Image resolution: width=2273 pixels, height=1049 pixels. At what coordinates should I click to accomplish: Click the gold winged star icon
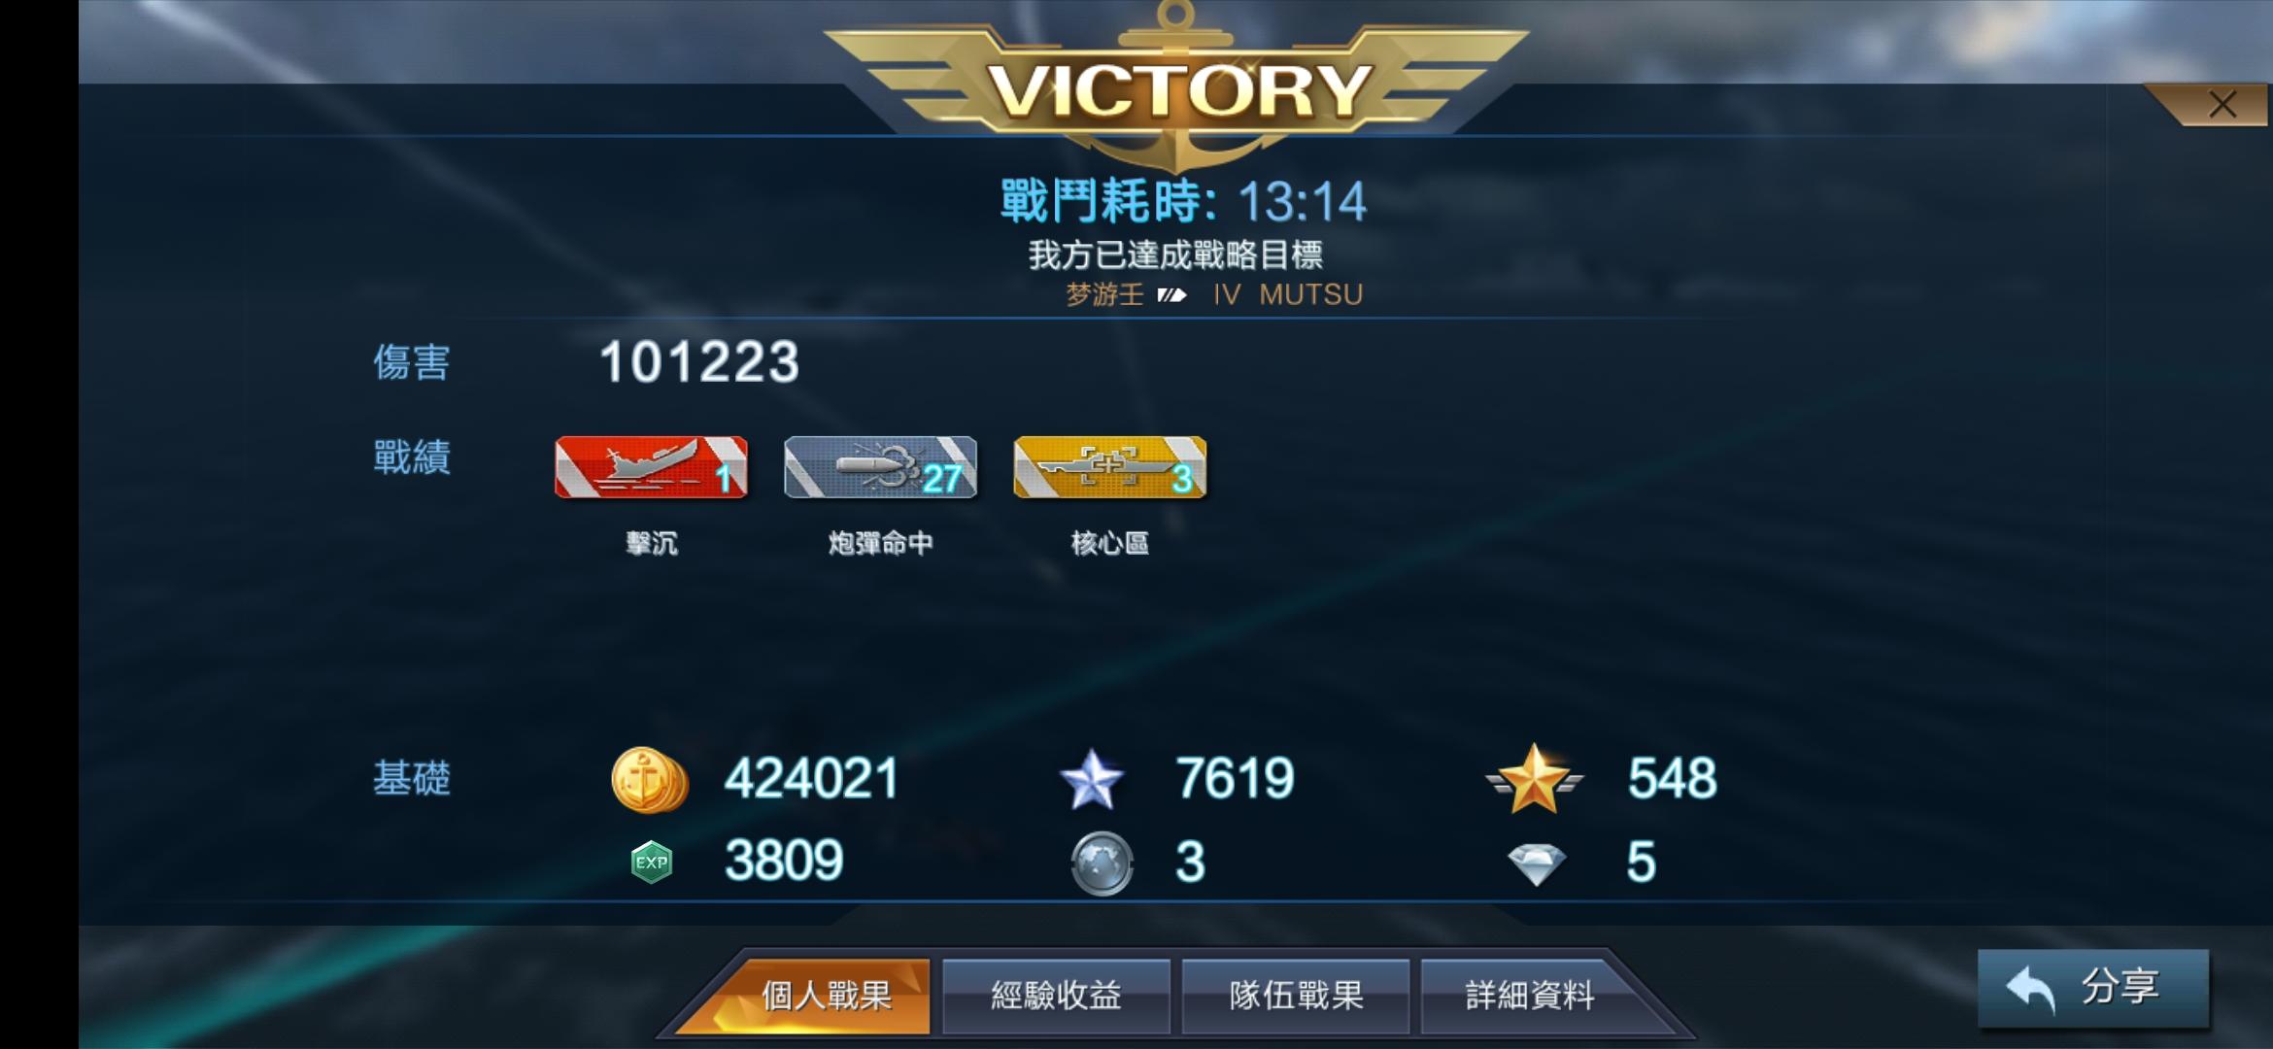click(x=1534, y=778)
